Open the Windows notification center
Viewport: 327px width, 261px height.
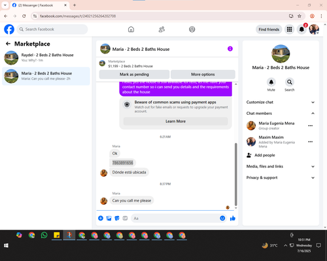(318, 245)
